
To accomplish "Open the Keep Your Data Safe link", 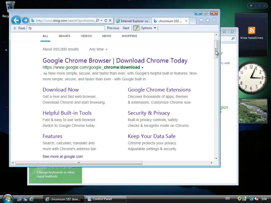I will pos(152,136).
